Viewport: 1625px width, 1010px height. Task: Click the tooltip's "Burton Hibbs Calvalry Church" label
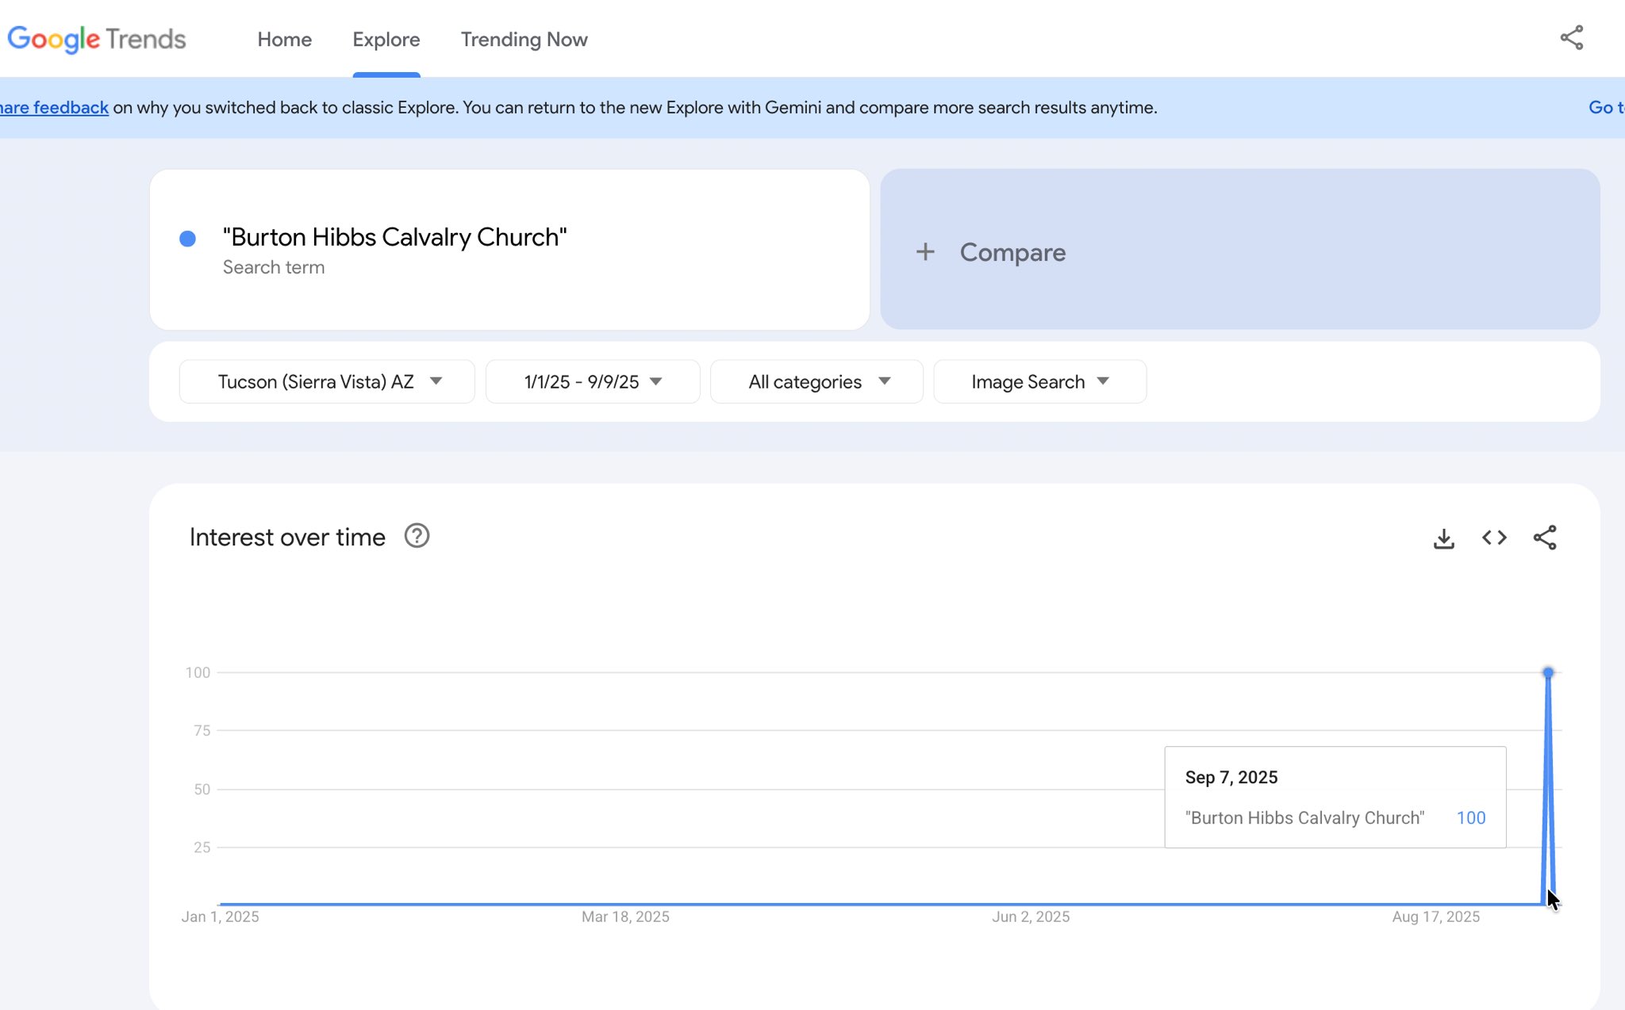[1304, 818]
